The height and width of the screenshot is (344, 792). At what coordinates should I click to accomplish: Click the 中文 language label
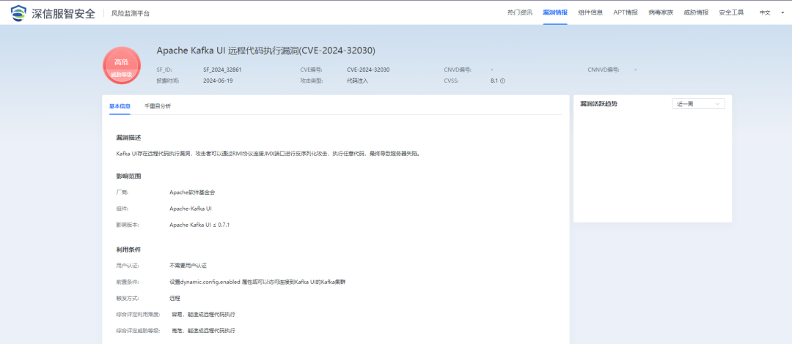pyautogui.click(x=765, y=12)
